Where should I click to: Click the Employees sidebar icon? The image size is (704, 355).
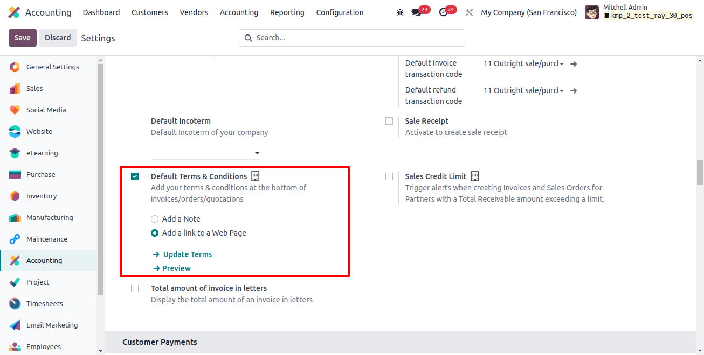(15, 347)
